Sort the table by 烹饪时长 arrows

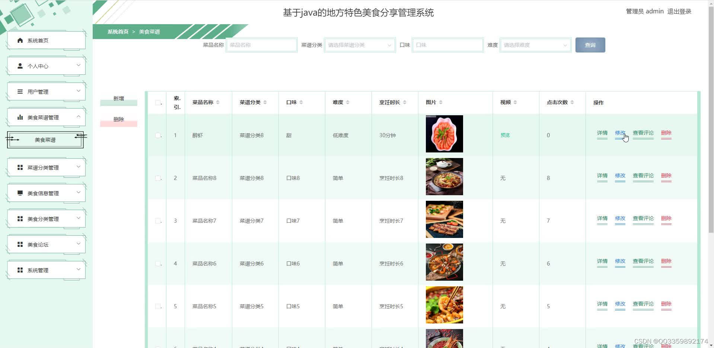(x=405, y=102)
